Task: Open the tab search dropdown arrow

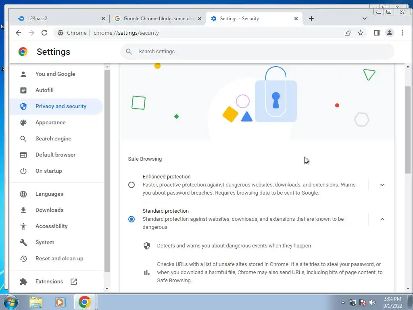Action: 365,19
